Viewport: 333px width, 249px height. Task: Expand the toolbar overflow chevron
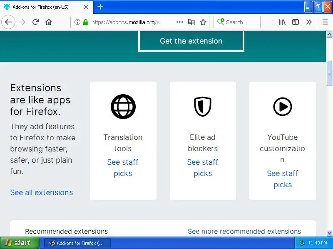[309, 22]
